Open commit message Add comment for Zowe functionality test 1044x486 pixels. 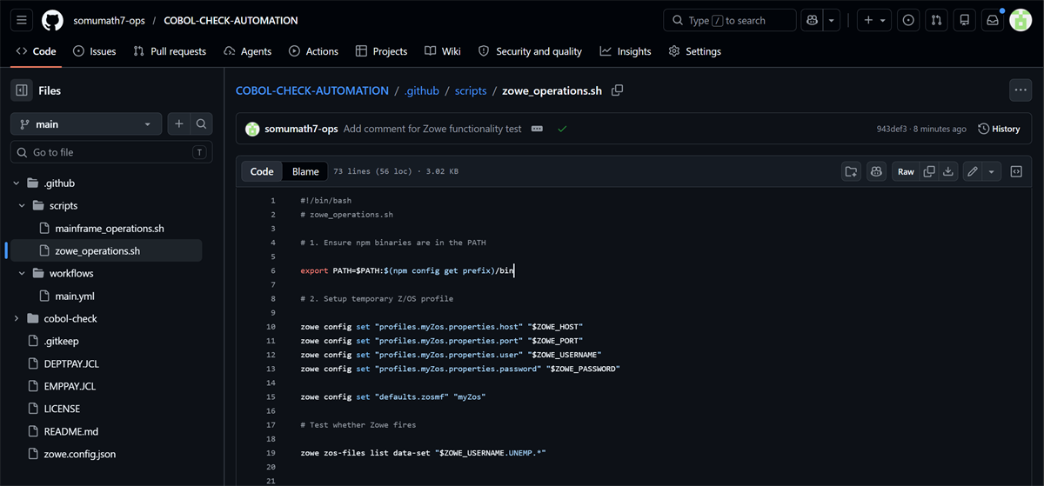(432, 129)
